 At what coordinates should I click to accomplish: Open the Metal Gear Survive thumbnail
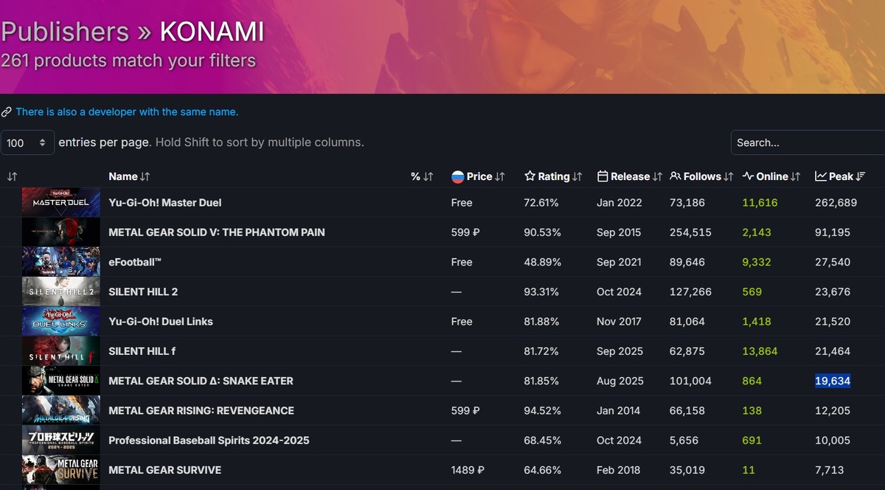pos(61,470)
